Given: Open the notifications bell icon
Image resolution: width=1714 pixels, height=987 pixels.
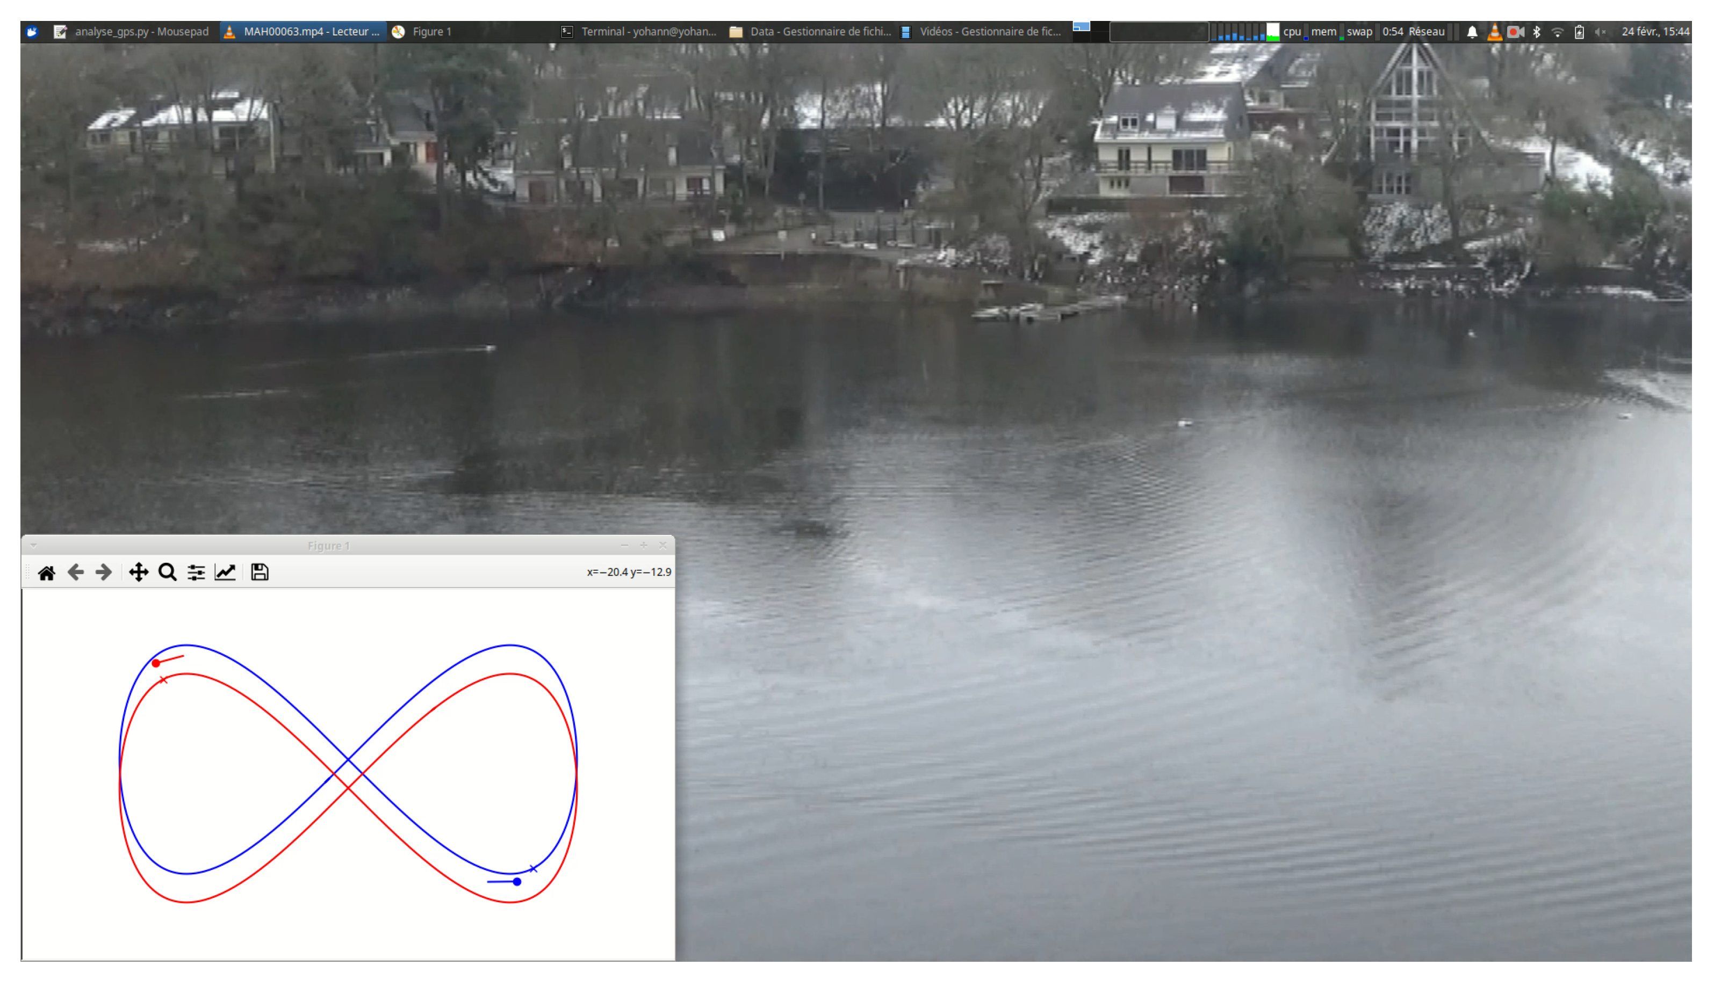Looking at the screenshot, I should [x=1472, y=31].
